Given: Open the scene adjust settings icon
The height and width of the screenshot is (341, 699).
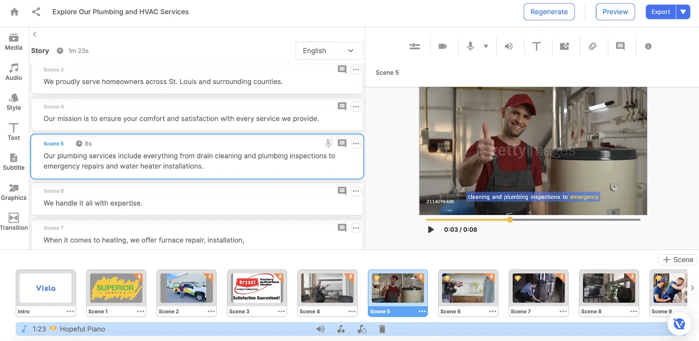Looking at the screenshot, I should click(415, 46).
